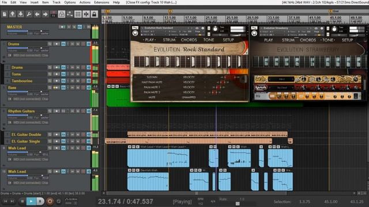
Task: Pause playback in the transport
Action: point(40,201)
